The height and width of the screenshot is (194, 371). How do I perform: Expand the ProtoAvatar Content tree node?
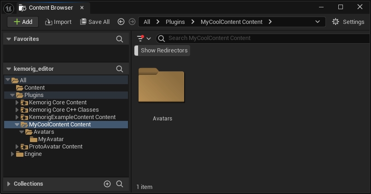click(17, 147)
